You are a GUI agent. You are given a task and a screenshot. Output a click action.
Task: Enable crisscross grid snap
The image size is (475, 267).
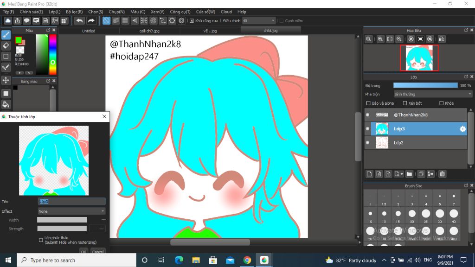125,20
